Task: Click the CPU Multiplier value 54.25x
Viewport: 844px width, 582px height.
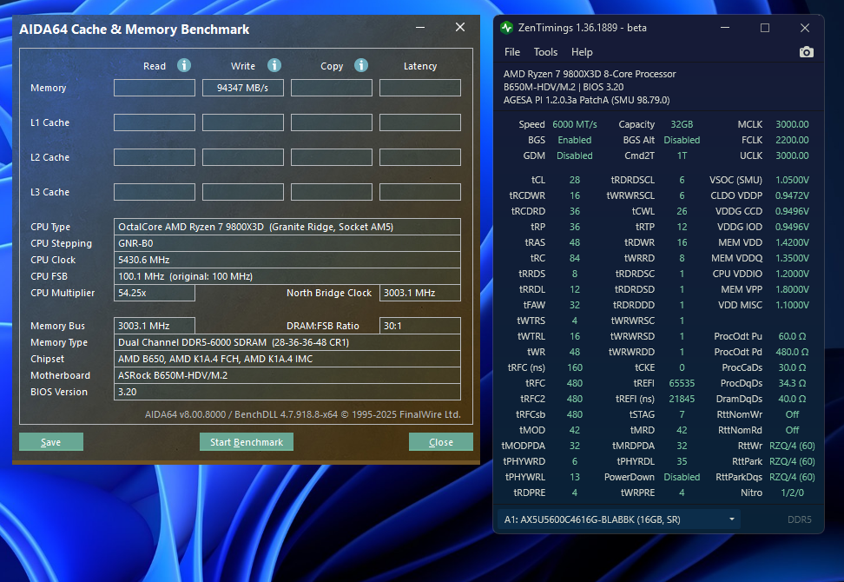Action: pos(155,293)
